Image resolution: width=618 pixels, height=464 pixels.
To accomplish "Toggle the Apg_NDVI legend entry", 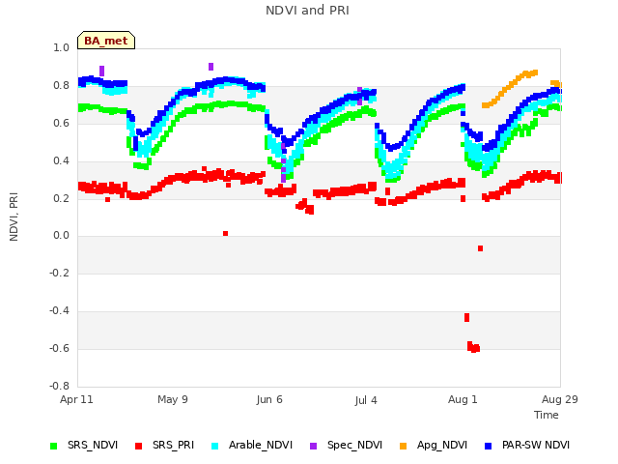I will pos(434,446).
